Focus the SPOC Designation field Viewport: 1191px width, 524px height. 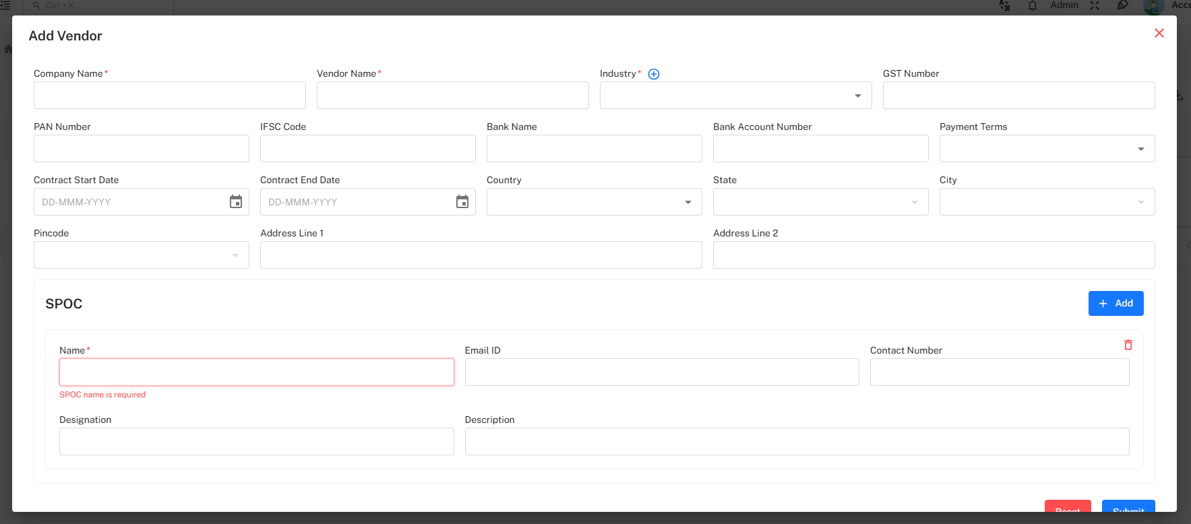coord(256,442)
